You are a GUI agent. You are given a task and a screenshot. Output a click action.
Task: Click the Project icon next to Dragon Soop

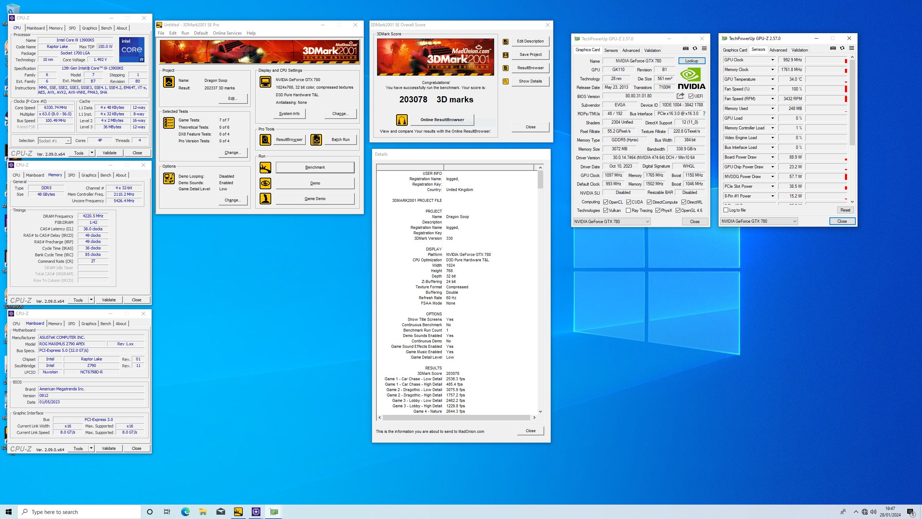169,82
